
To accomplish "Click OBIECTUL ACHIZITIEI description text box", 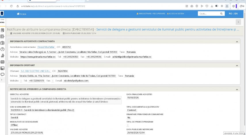I will click(x=66, y=100).
